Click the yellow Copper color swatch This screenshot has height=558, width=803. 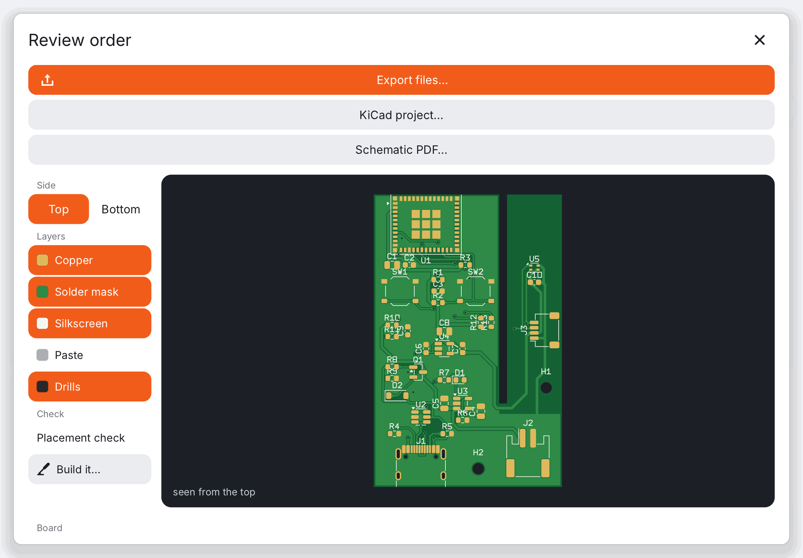(43, 260)
